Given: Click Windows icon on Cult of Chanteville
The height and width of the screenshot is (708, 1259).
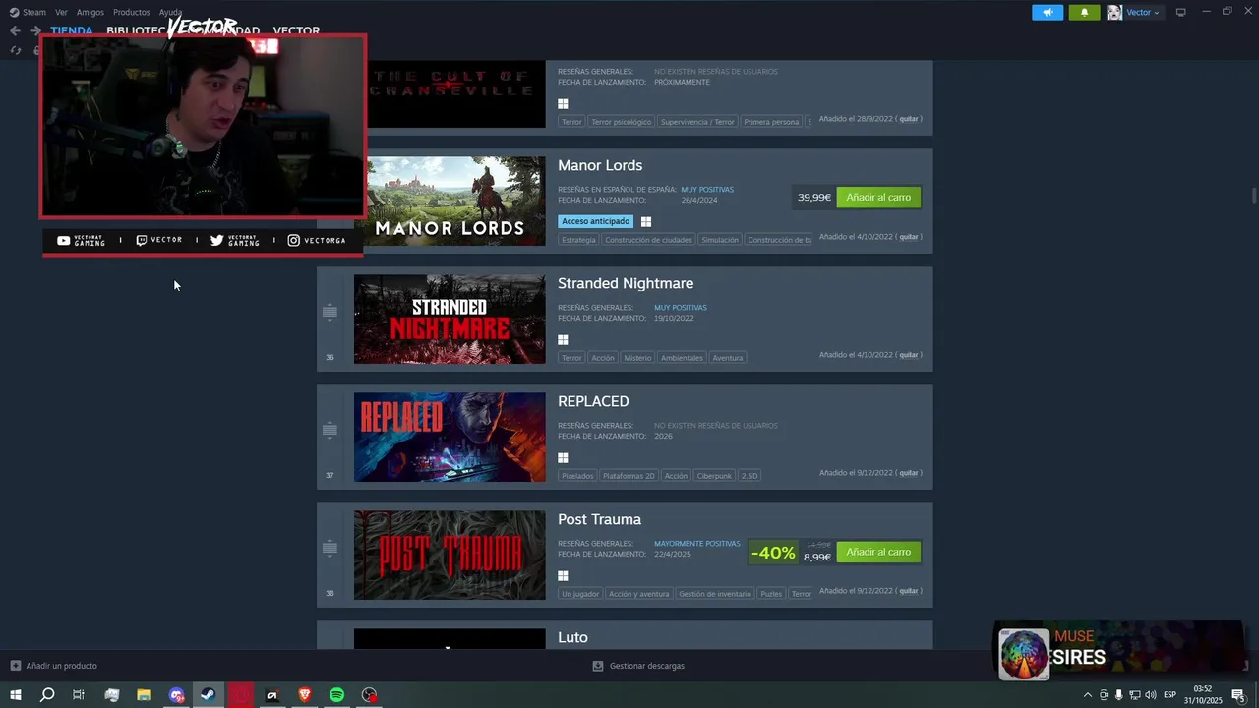Looking at the screenshot, I should coord(563,104).
